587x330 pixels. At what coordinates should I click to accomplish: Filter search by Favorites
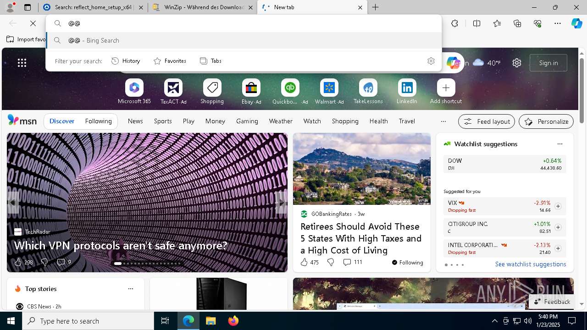point(170,61)
